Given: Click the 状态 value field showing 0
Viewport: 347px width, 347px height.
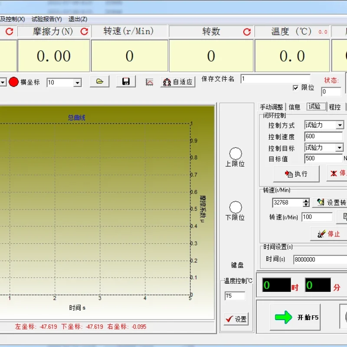Looking at the screenshot, I should click(331, 92).
